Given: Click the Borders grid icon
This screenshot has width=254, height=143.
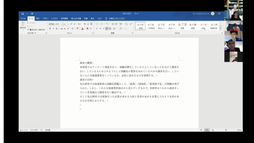Looking at the screenshot, I should [x=125, y=29].
